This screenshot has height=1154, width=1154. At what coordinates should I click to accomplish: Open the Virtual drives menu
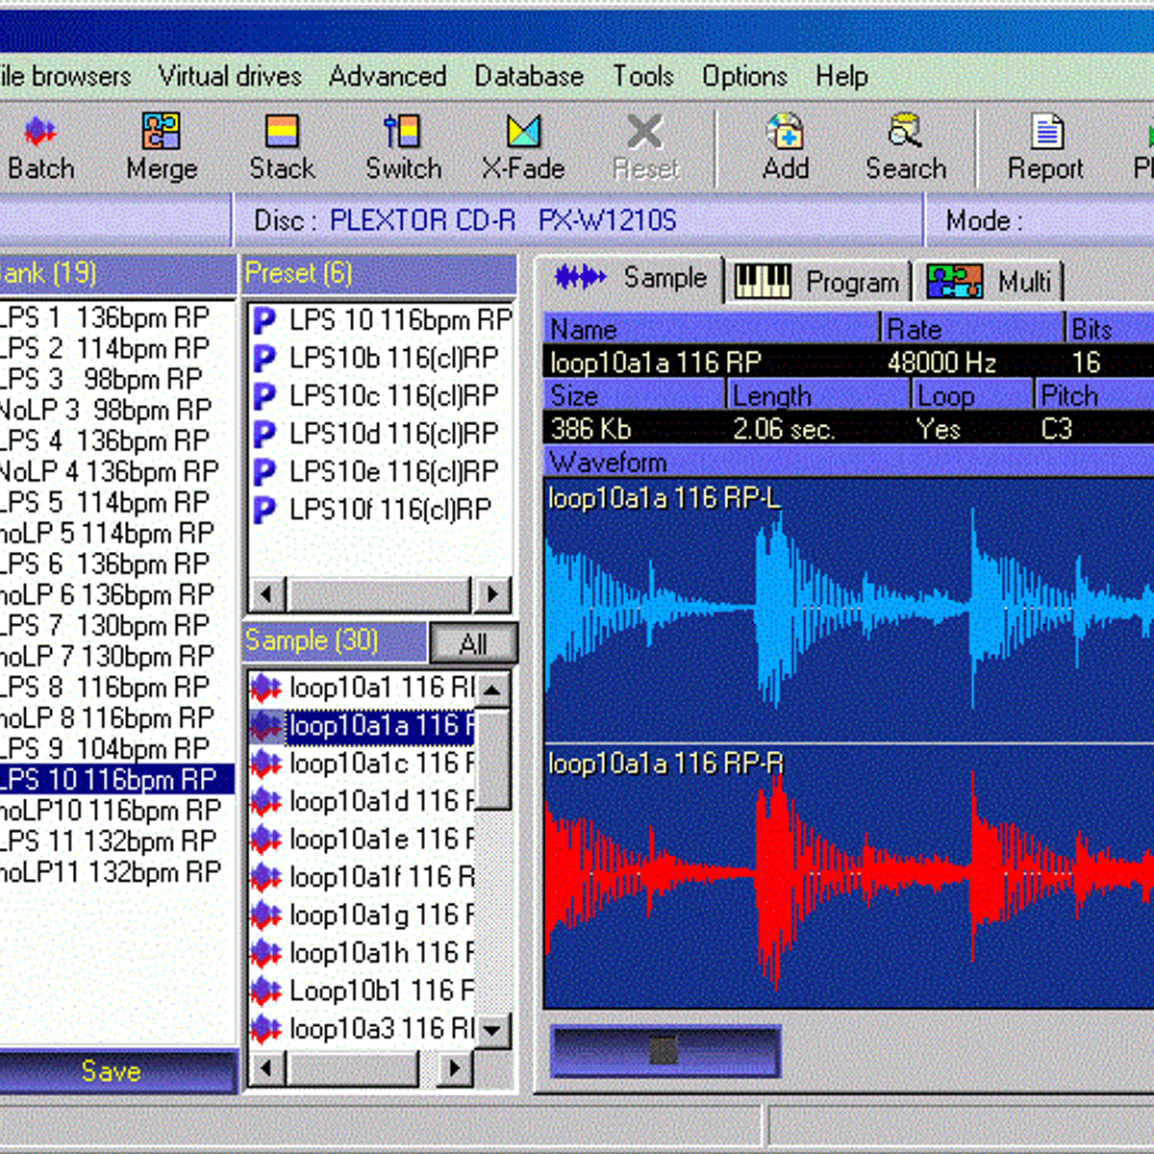[230, 76]
